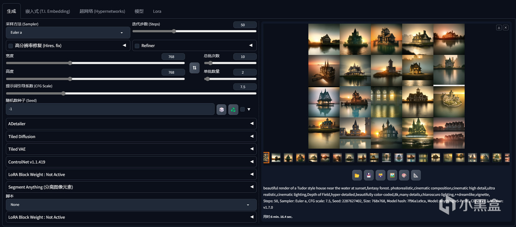The image size is (516, 227).
Task: Adjust the 单批数量 batch size slider
Action: [x=230, y=79]
